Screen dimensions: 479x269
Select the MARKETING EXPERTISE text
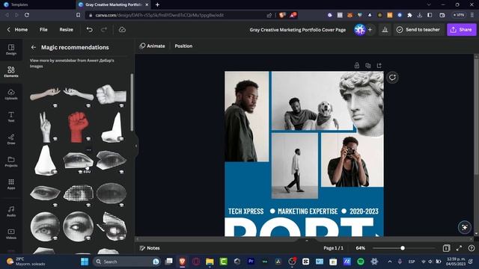[308, 211]
